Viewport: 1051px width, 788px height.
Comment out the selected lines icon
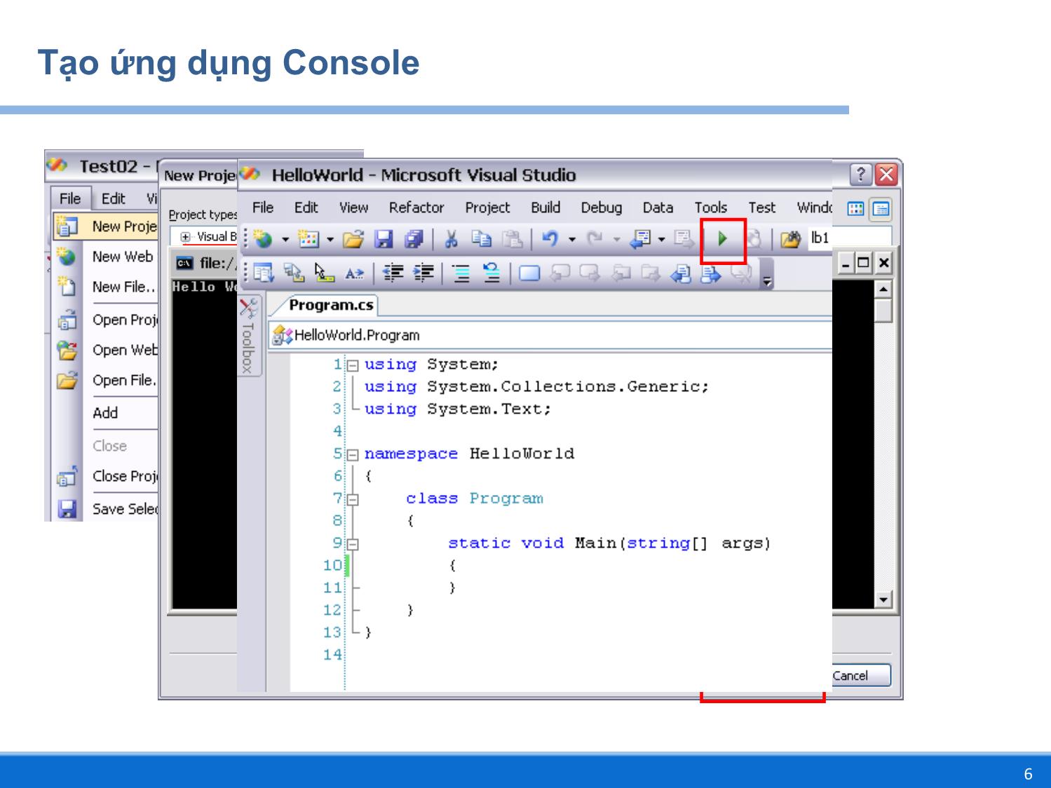[461, 273]
